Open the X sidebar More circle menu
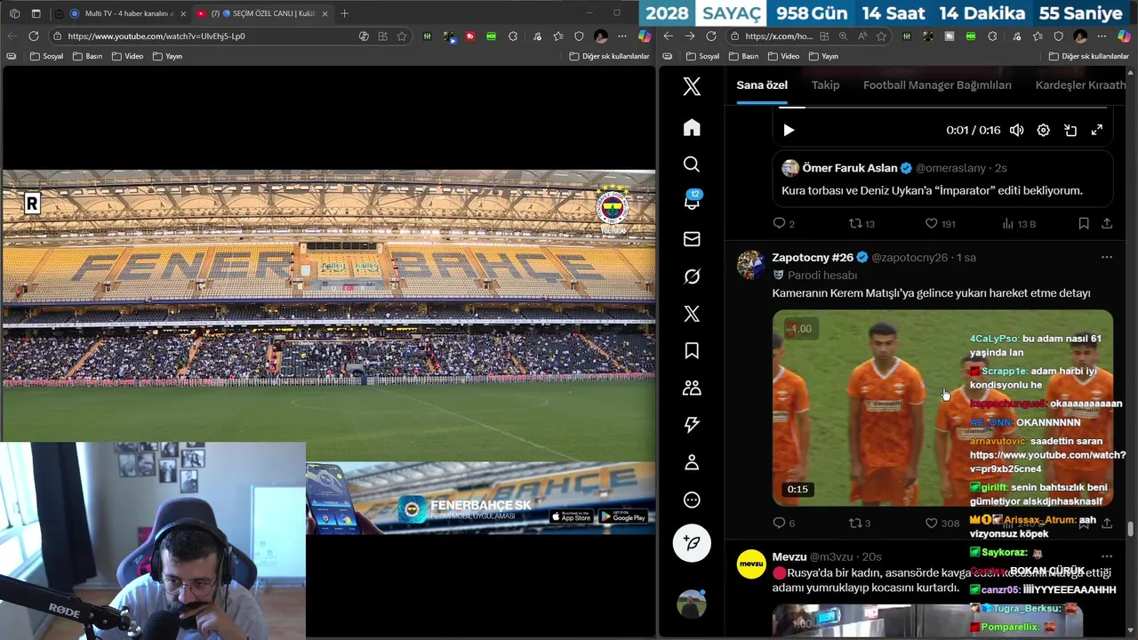 pos(692,500)
